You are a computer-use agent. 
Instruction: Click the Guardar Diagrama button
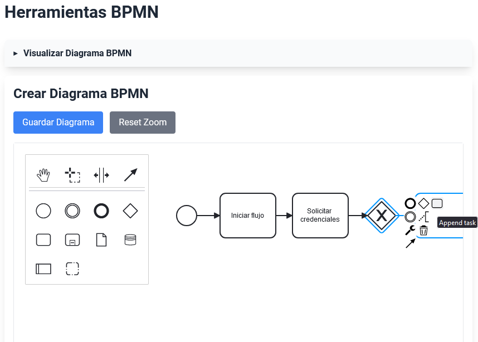(58, 123)
